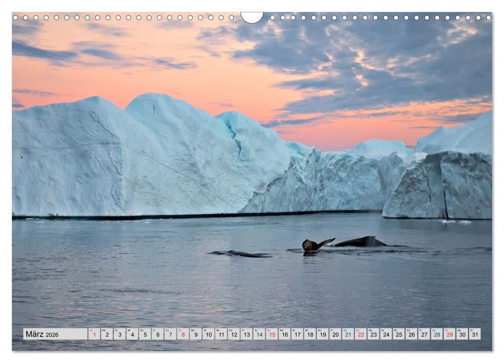Screen dimensions: 504x363
Task: Toggle selection on date 28
Action: pos(437,333)
